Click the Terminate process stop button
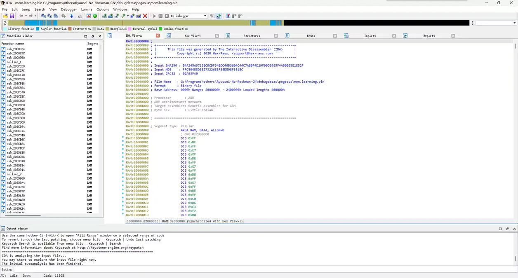 [167, 16]
